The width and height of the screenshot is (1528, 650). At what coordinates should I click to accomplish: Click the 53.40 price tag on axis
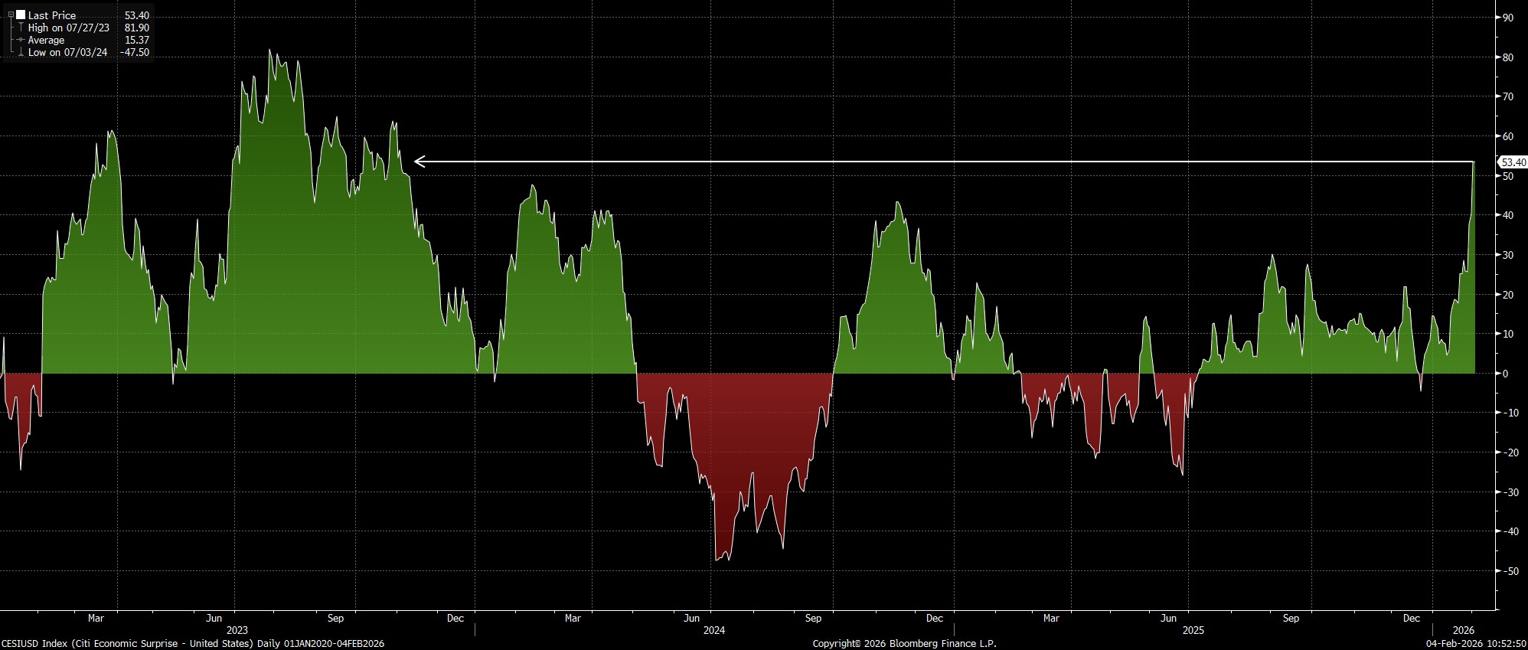tap(1513, 162)
